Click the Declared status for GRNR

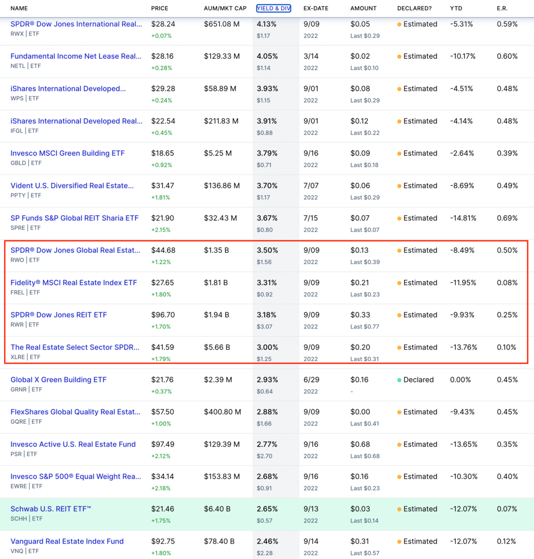tap(416, 380)
